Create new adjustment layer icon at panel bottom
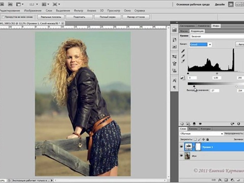The image size is (244, 183). 232,180
